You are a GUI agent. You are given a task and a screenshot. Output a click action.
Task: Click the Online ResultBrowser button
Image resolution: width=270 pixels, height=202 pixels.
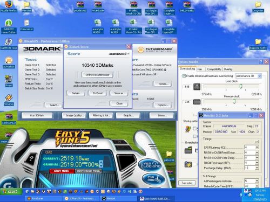(x=97, y=75)
